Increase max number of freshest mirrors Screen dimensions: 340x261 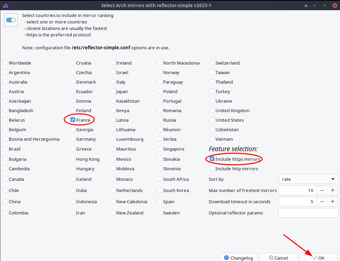coord(333,190)
